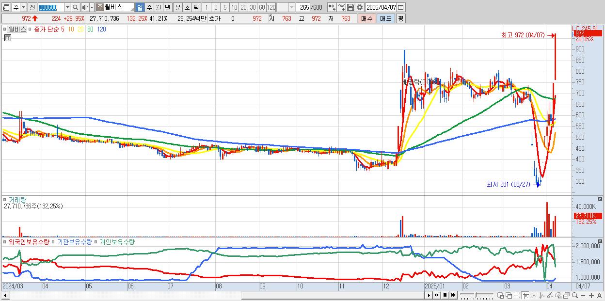
Task: Click the crosshair cursor tool icon
Action: [x=525, y=296]
